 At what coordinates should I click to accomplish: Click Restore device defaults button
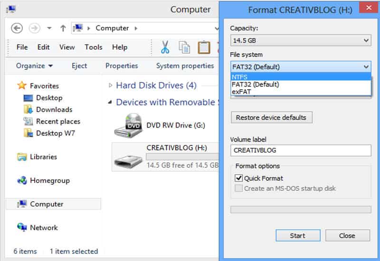coord(271,117)
